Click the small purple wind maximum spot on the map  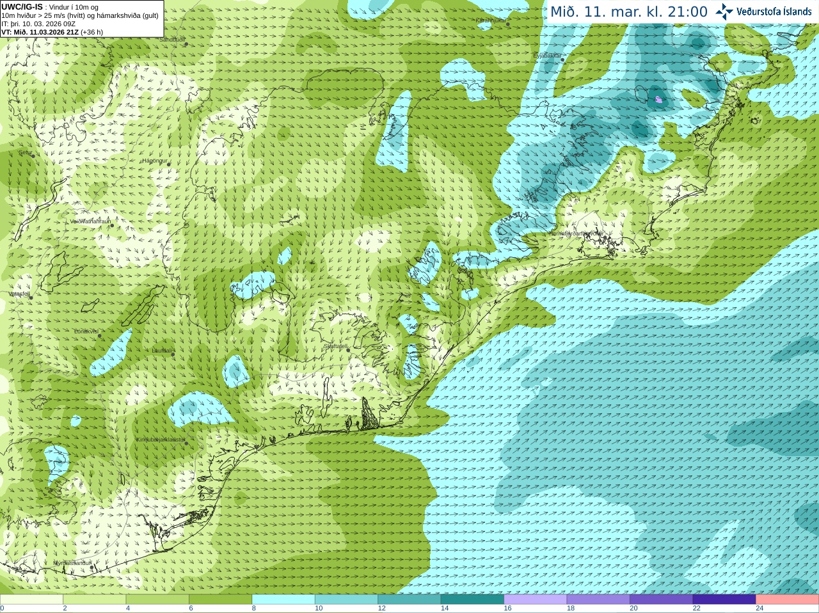click(x=660, y=99)
